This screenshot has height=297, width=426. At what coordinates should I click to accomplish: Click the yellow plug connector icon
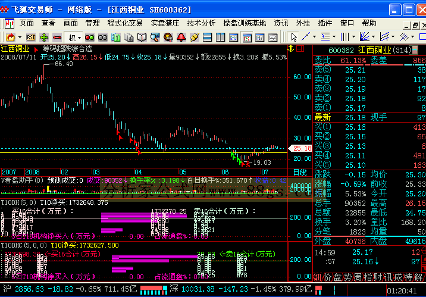coord(194,37)
